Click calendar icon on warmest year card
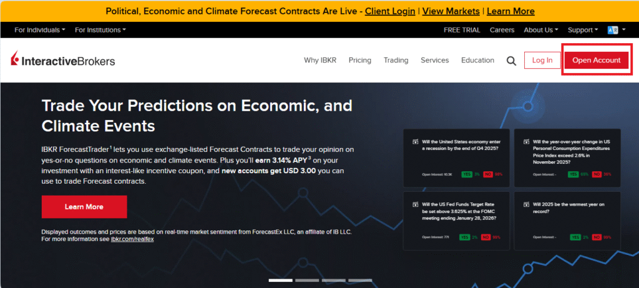The image size is (639, 288). click(x=526, y=204)
